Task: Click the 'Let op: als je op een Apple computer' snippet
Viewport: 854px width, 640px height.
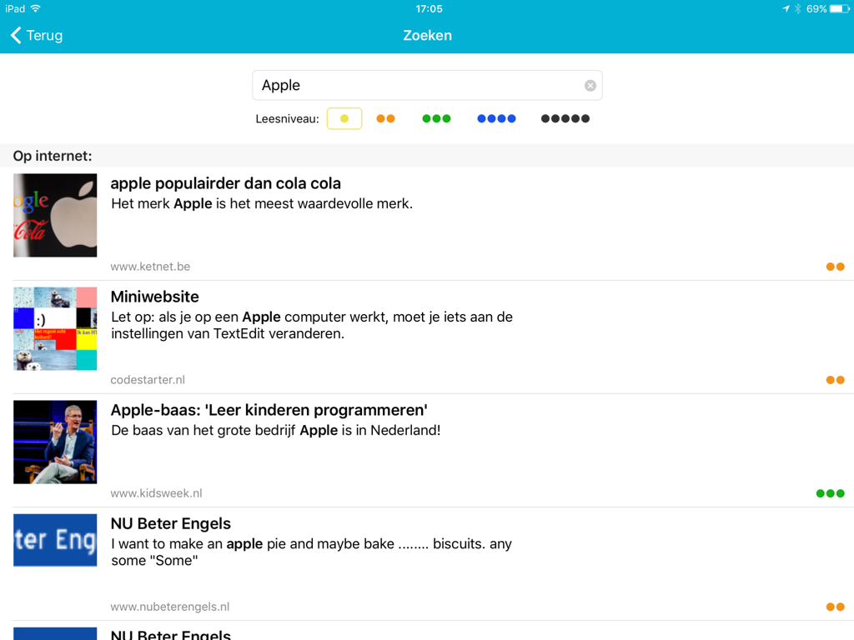Action: (x=312, y=325)
